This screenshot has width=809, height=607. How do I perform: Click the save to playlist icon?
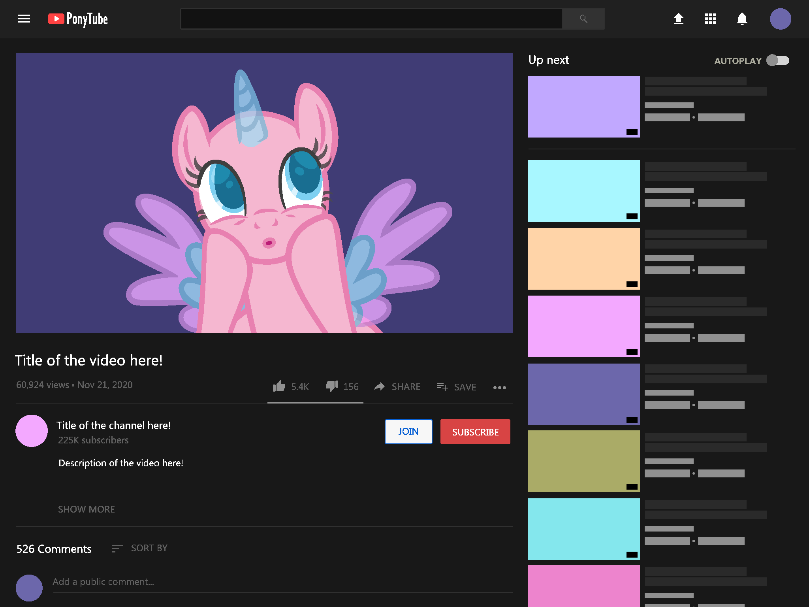point(442,386)
